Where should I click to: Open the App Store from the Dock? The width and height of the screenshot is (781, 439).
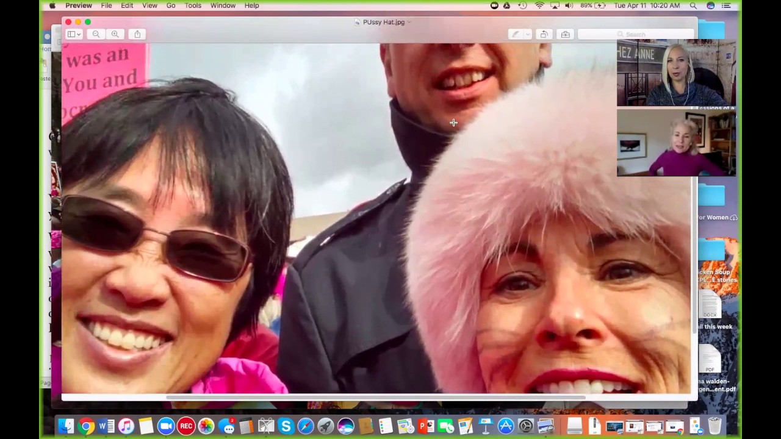click(506, 426)
